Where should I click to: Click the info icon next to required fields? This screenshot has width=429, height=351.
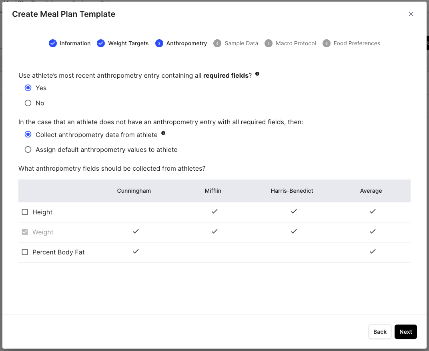pyautogui.click(x=257, y=74)
